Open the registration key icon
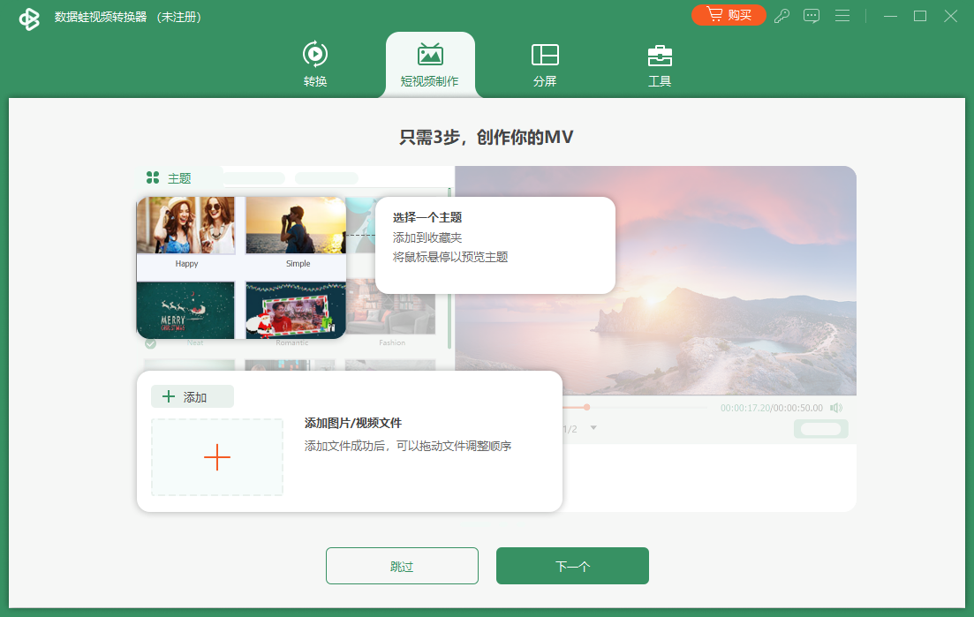Screen dimensions: 974x617 click(781, 16)
